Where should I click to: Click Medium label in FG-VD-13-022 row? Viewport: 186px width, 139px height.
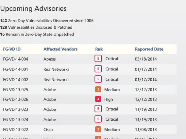112,130
